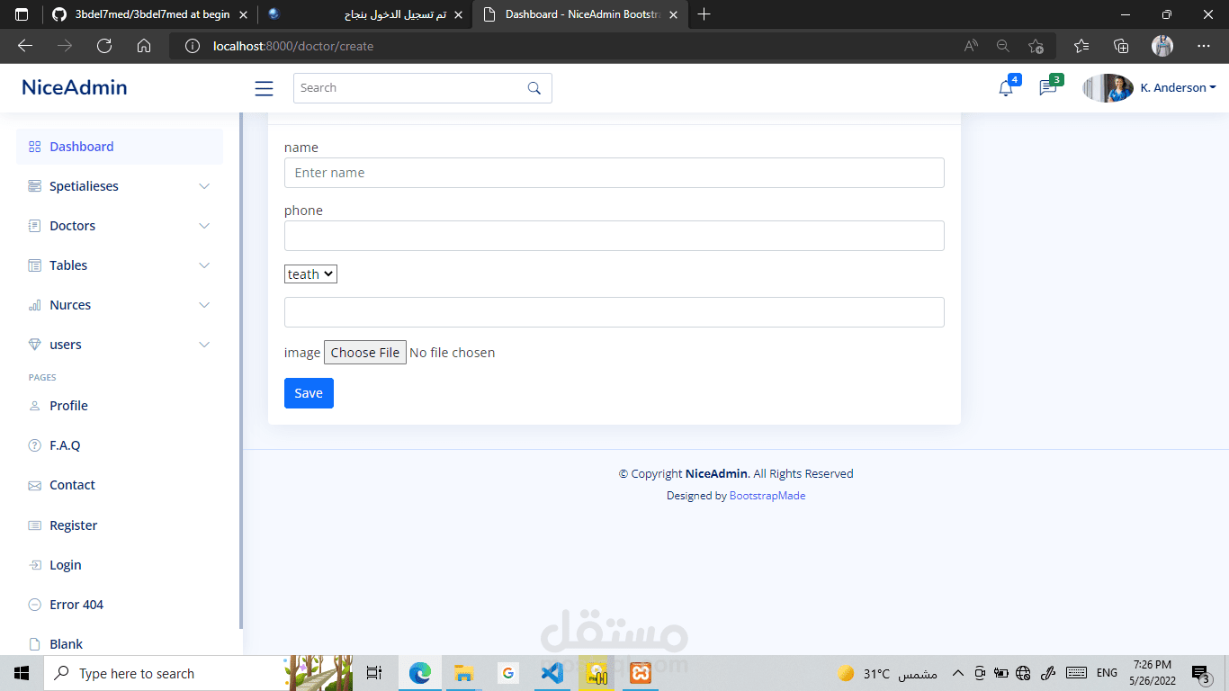Open the teath specialty dropdown

(310, 274)
